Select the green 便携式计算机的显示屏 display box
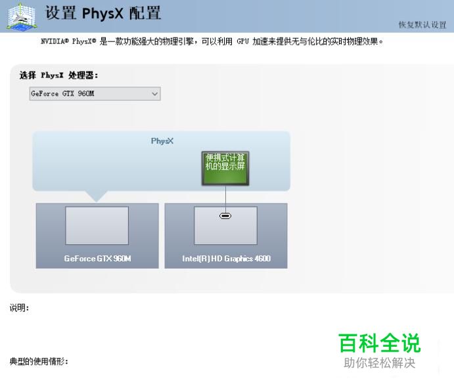 pyautogui.click(x=225, y=168)
